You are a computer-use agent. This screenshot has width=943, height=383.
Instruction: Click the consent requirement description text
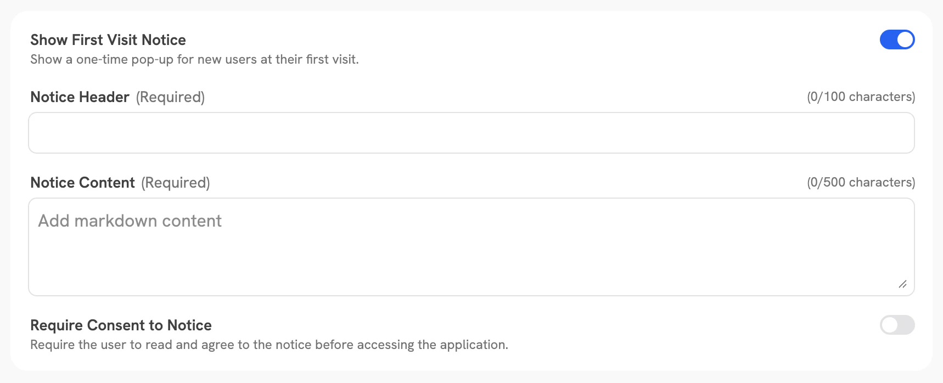(x=270, y=345)
